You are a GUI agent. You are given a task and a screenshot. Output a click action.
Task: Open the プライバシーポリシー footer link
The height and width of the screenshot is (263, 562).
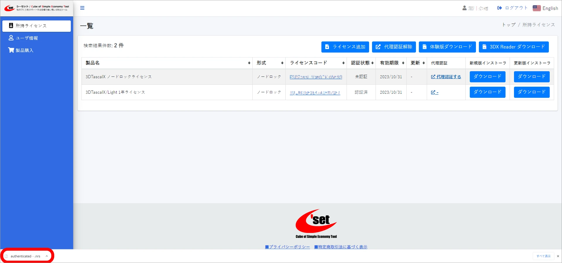287,247
